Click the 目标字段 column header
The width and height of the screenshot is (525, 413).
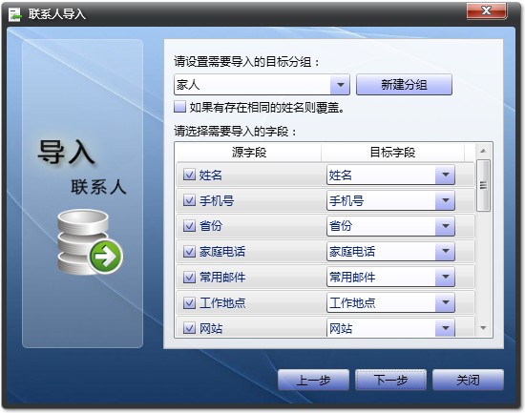point(392,153)
